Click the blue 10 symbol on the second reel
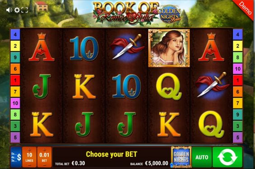 point(84,49)
